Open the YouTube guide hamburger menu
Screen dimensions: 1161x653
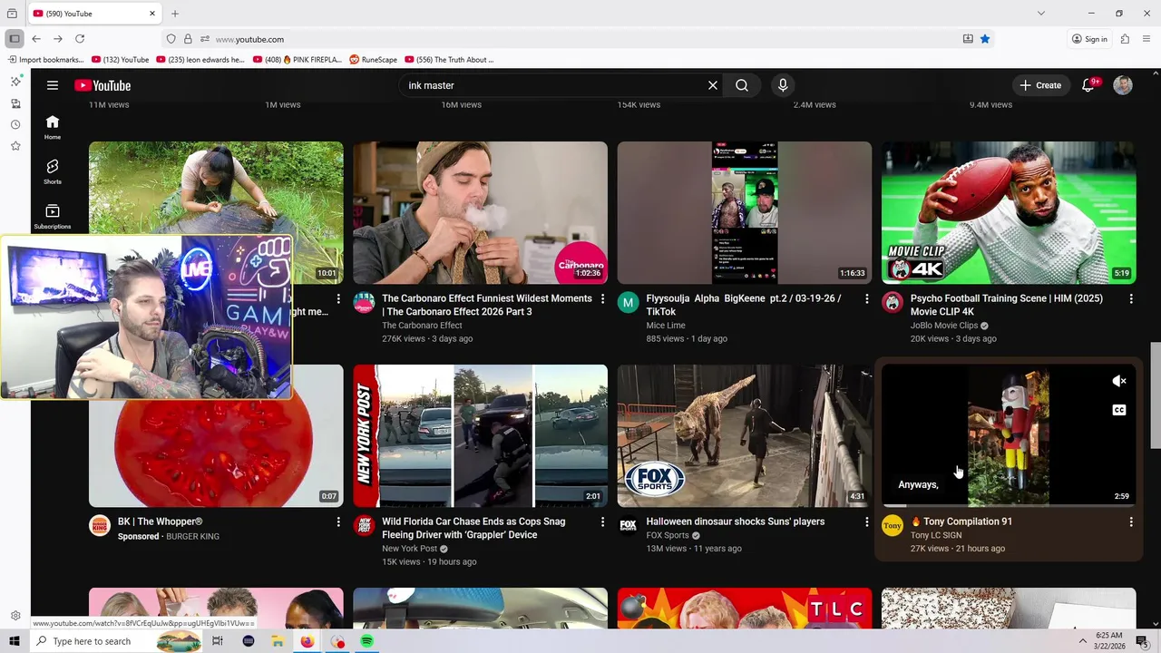tap(53, 85)
